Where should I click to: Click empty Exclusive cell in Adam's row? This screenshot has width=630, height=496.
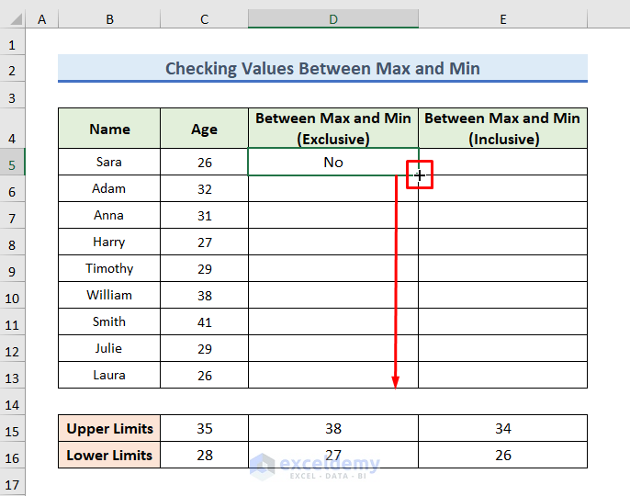point(333,188)
